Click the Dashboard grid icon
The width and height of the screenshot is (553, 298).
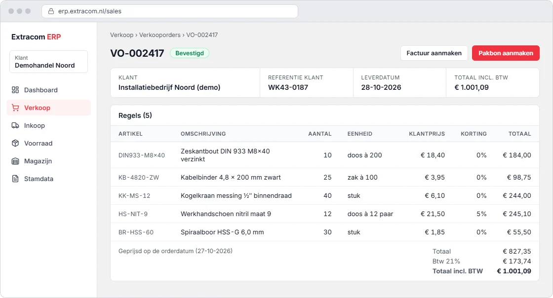coord(15,90)
